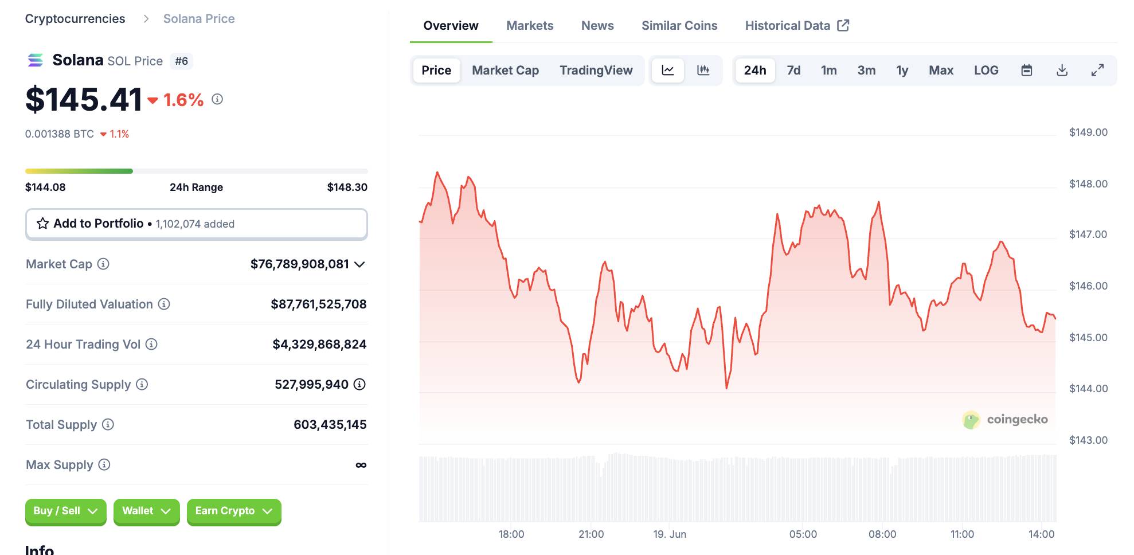1134x555 pixels.
Task: Click the 0.001388 BTC price text
Action: (x=60, y=134)
